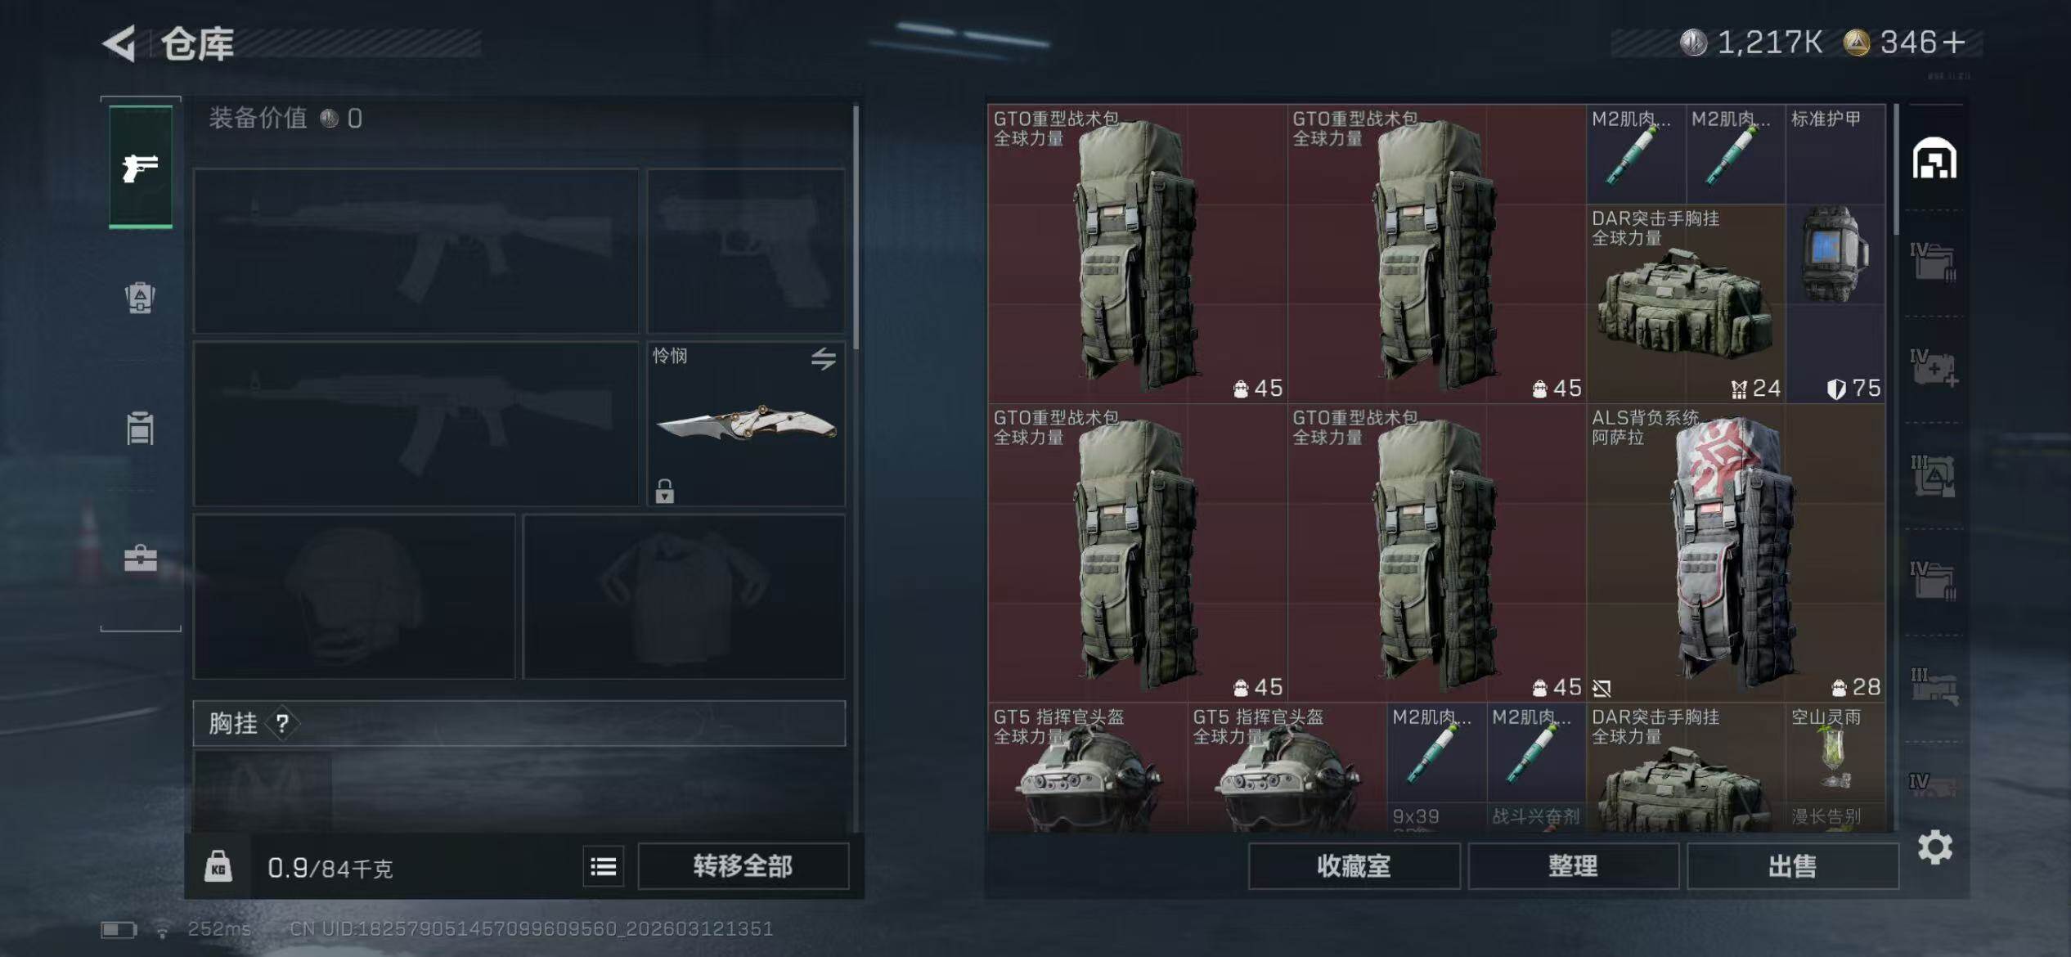Click the 出售 sell button
2071x957 pixels.
(1792, 866)
